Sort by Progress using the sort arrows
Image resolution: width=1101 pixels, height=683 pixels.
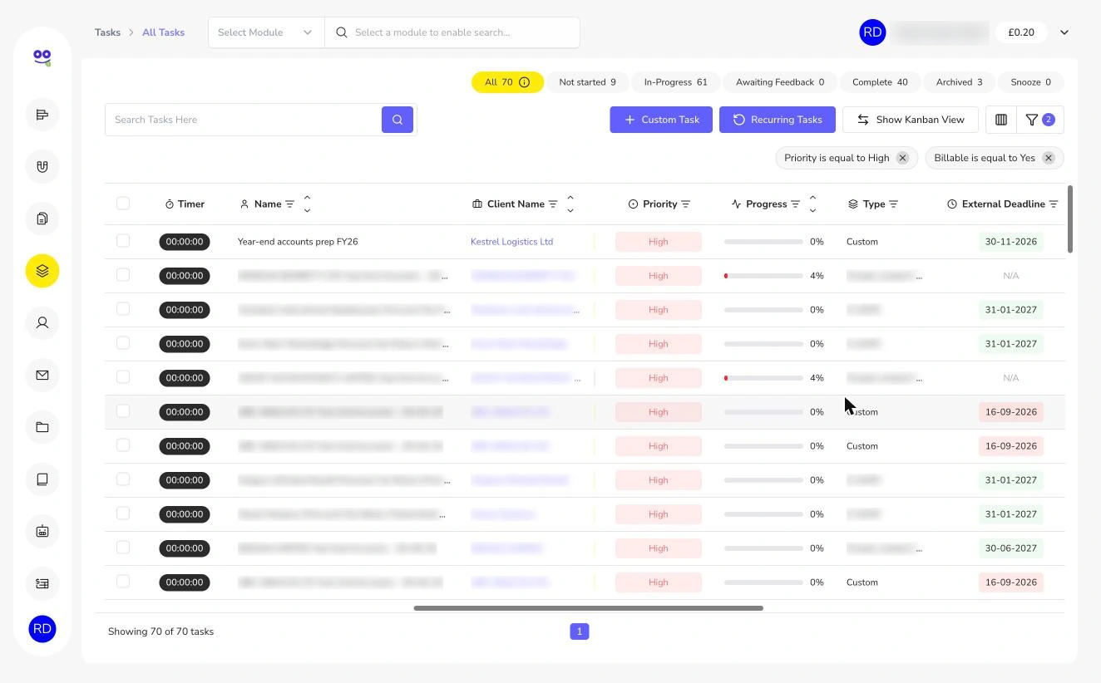(812, 204)
